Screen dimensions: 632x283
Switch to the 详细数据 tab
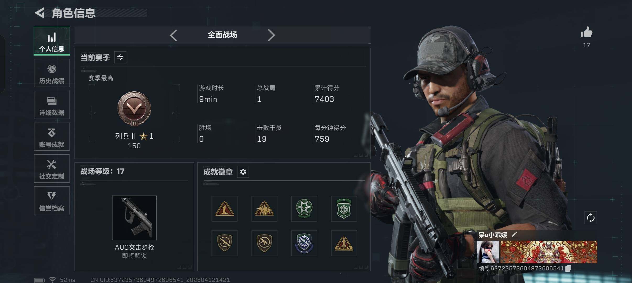coord(52,105)
